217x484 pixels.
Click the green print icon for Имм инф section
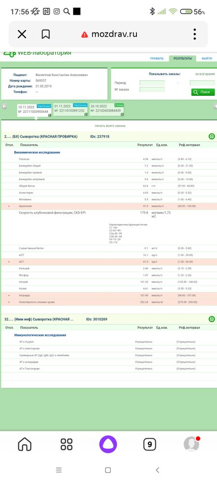(x=212, y=319)
